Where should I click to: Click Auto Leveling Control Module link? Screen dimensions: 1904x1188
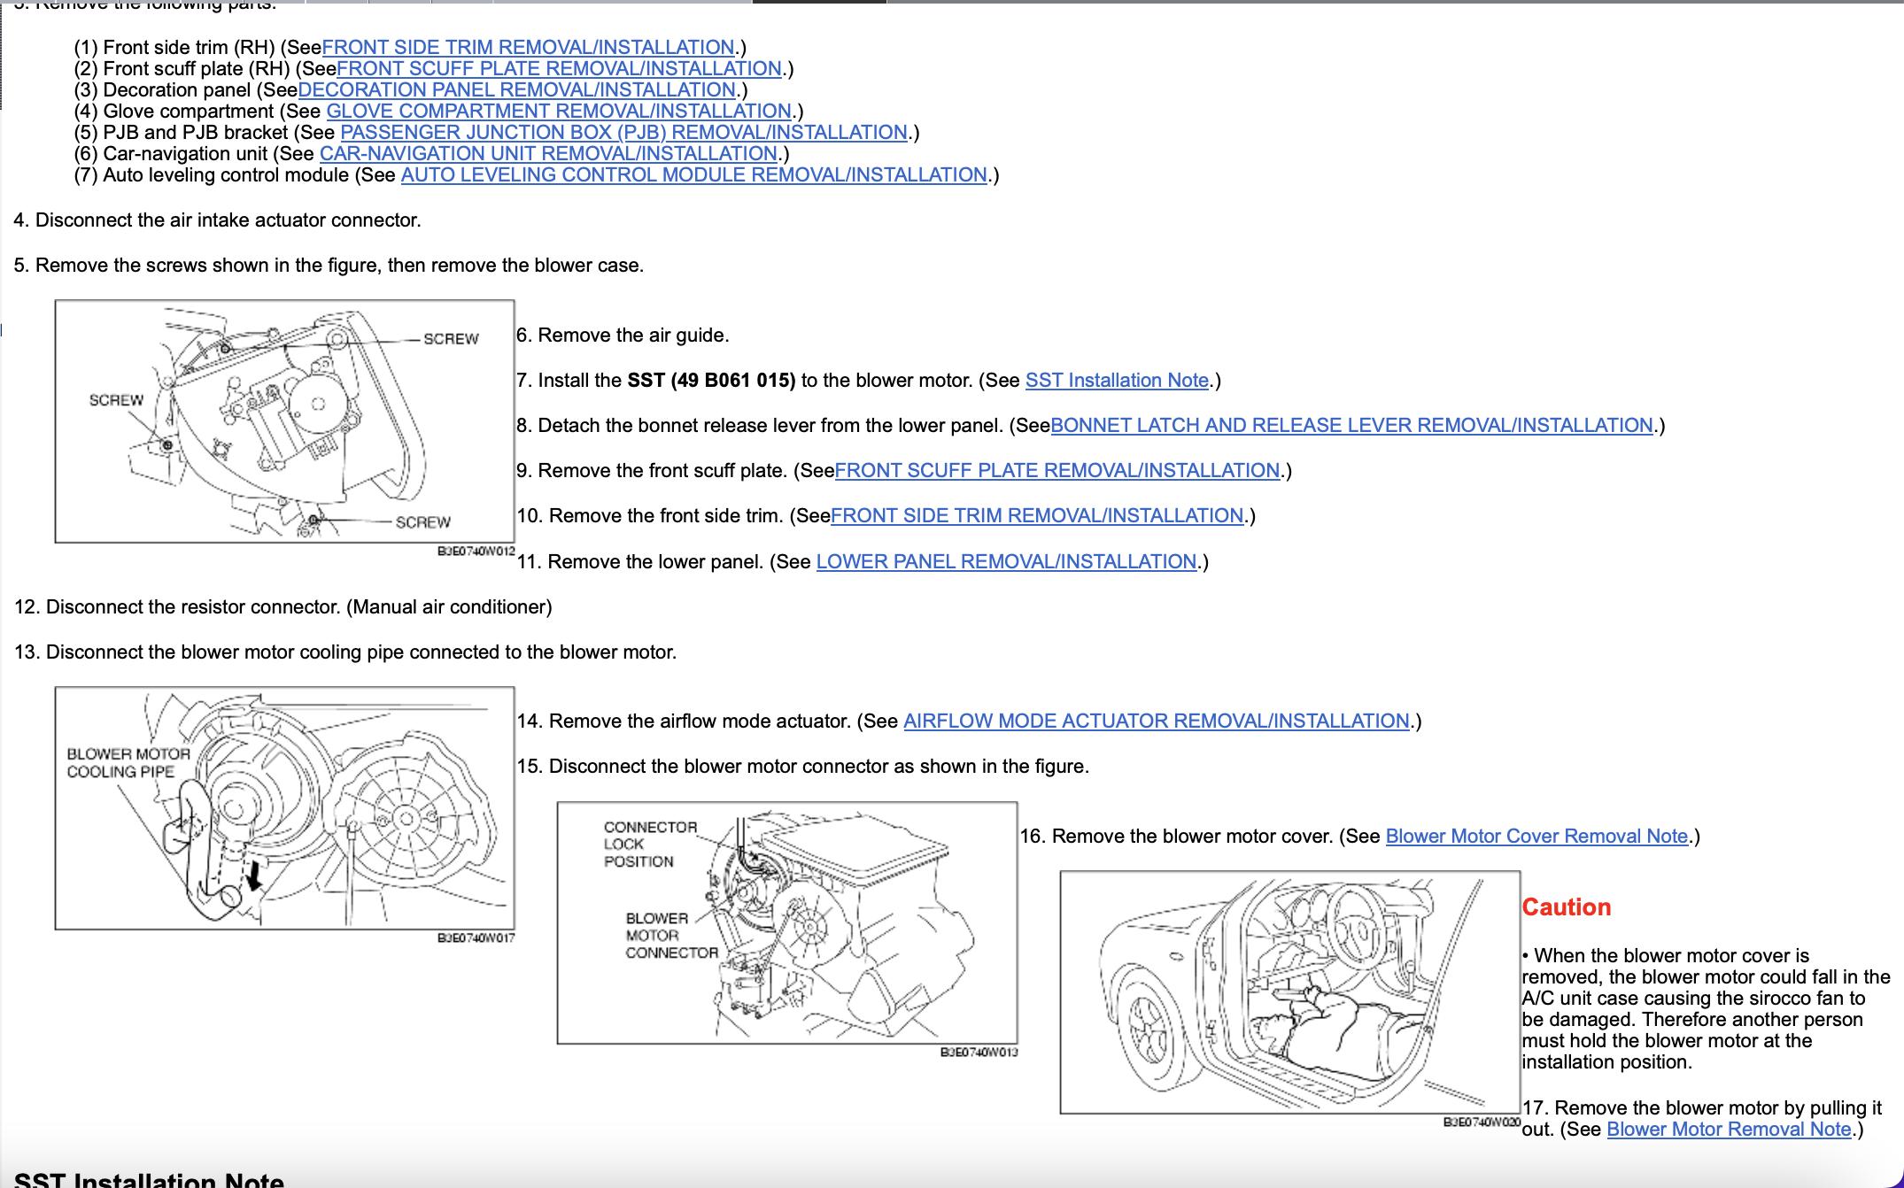(x=693, y=175)
